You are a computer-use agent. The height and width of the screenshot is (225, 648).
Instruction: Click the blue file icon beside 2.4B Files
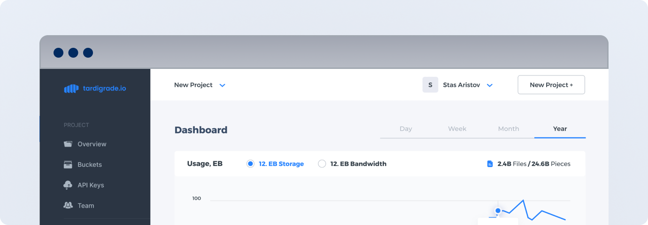click(490, 164)
